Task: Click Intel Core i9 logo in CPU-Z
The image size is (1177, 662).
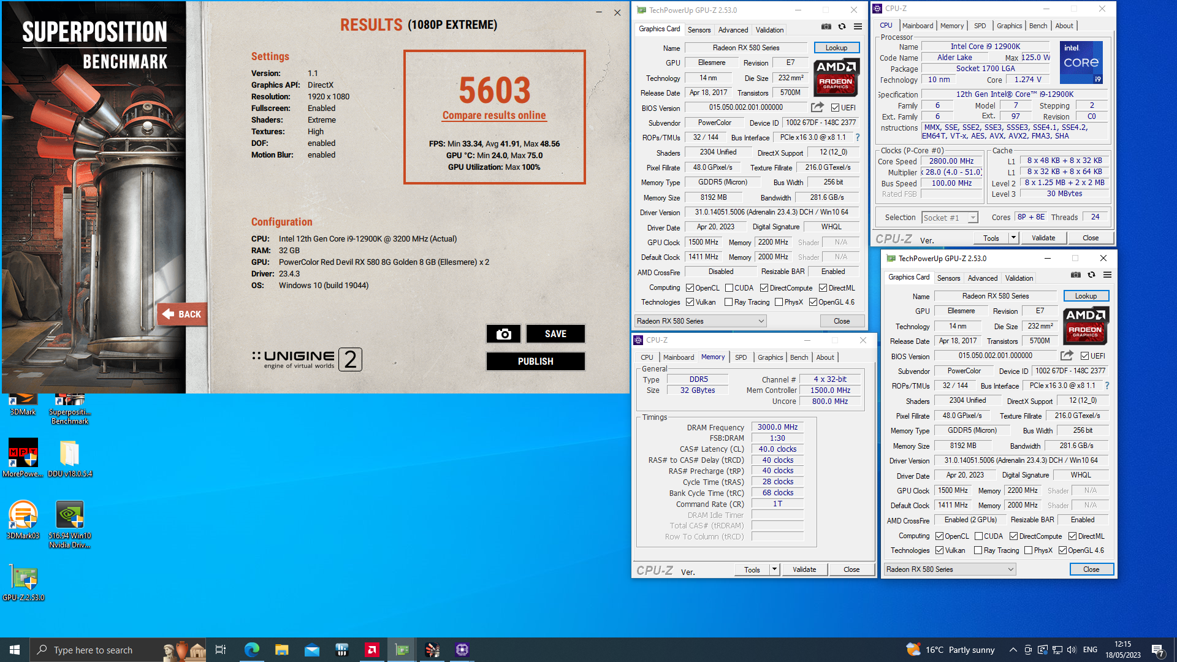Action: click(1081, 63)
